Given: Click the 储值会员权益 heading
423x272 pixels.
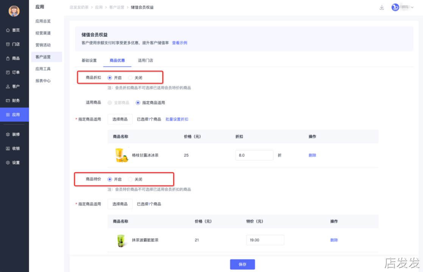Looking at the screenshot, I should coord(95,35).
